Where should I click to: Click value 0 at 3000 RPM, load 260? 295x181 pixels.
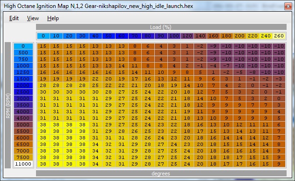click(279, 98)
